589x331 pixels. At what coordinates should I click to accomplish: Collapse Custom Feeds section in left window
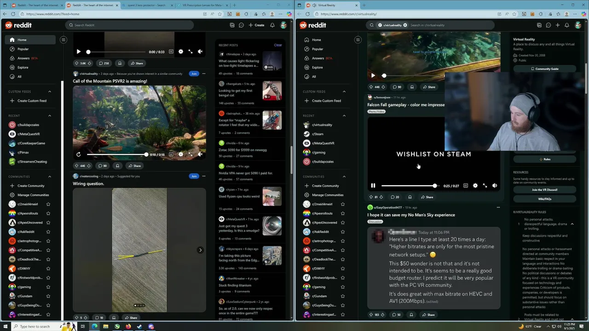coord(50,91)
